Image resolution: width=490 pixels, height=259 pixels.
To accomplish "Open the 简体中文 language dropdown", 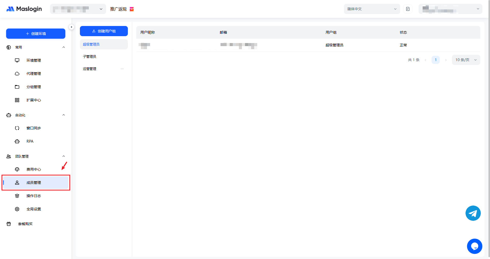I will click(x=372, y=9).
